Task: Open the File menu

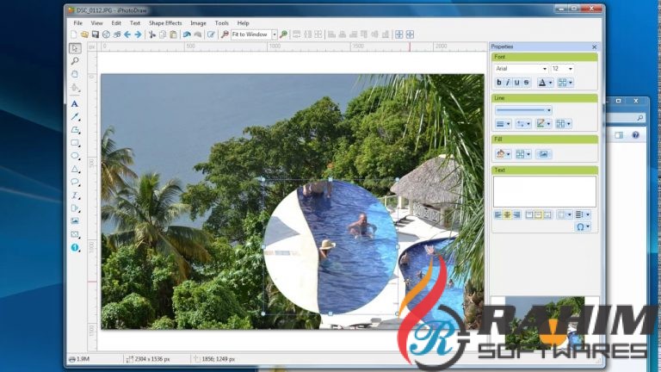Action: pyautogui.click(x=78, y=23)
